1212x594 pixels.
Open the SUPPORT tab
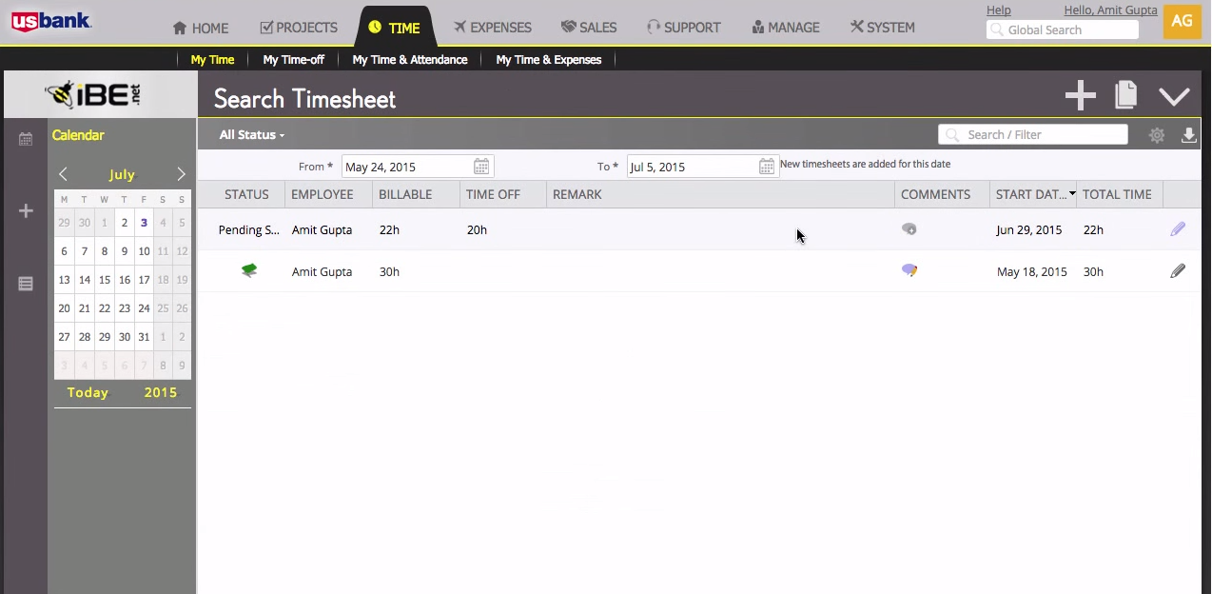click(683, 28)
